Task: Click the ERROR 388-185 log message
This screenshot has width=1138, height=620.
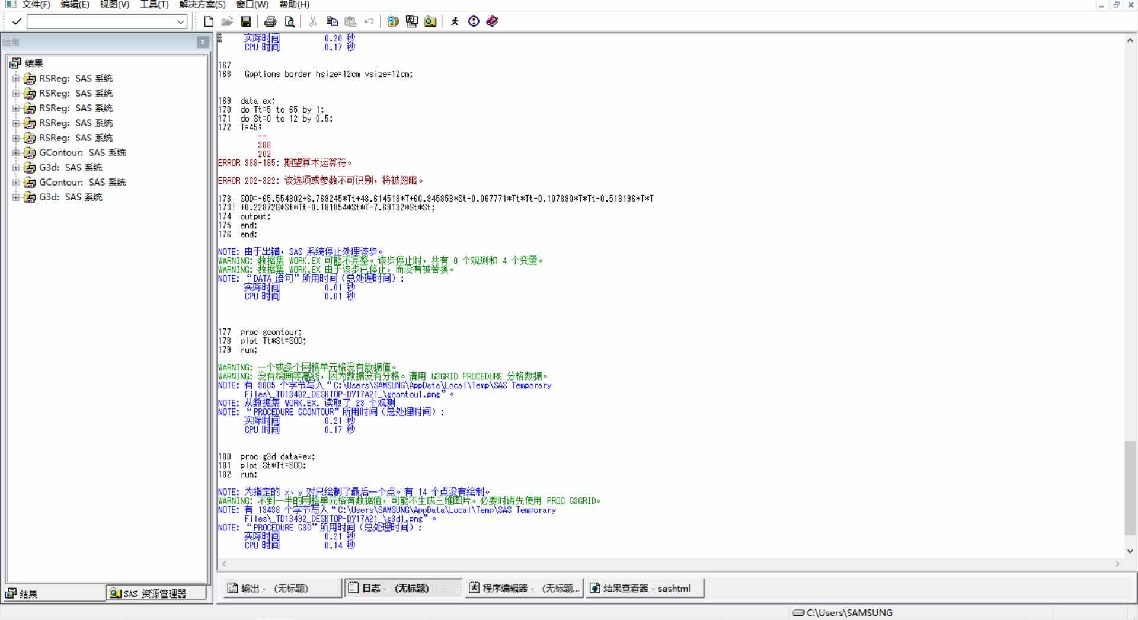Action: [x=285, y=163]
